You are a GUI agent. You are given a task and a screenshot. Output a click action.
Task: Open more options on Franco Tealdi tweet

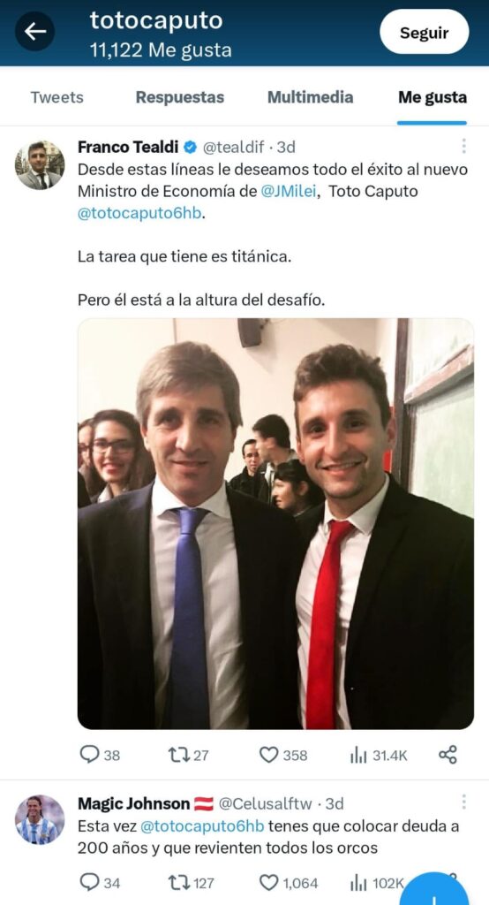tap(463, 146)
